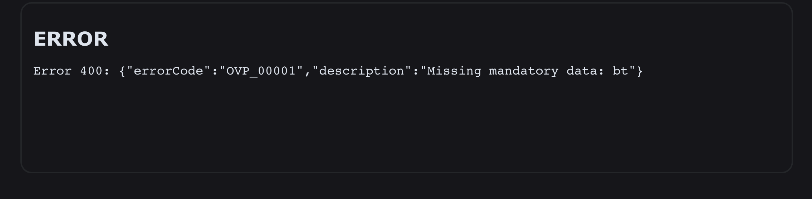The width and height of the screenshot is (812, 199).
Task: Click the first letter "E" of the ERROR heading
Action: [x=40, y=39]
